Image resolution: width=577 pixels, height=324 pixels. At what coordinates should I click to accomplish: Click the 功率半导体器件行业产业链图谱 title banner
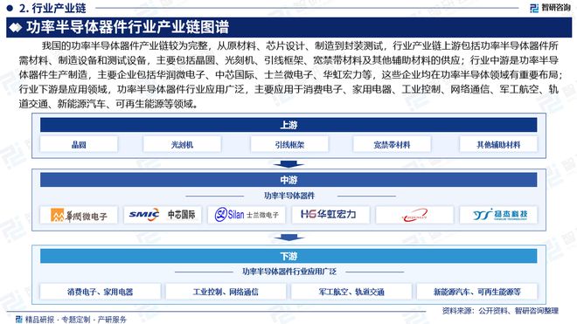288,27
